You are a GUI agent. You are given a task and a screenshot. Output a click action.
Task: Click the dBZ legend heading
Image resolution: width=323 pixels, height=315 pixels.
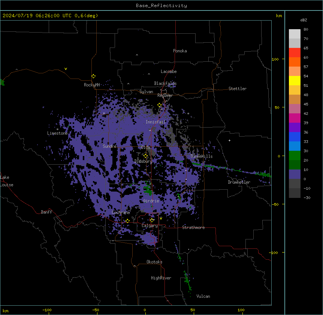tap(304, 20)
